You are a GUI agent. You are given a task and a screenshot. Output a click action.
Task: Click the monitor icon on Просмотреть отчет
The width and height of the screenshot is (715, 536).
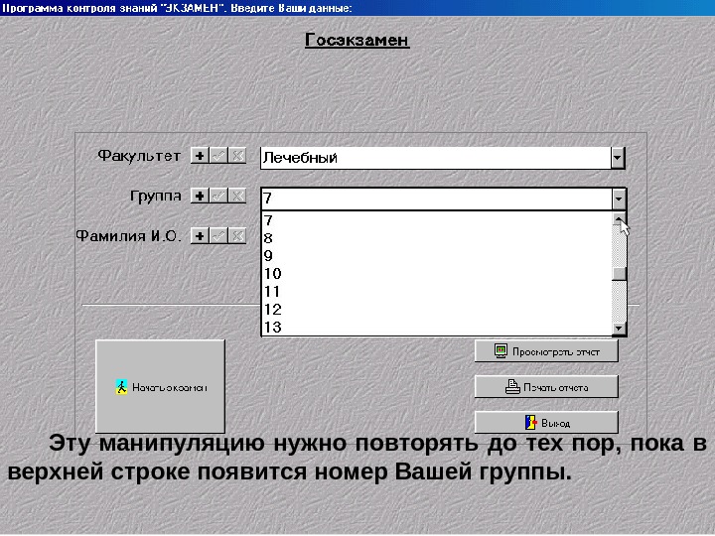pyautogui.click(x=500, y=351)
